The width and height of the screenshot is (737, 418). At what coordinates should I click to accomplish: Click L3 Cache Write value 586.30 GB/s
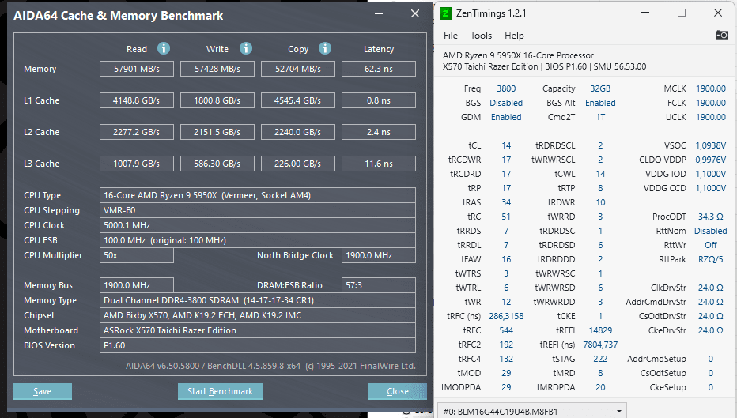click(x=217, y=164)
